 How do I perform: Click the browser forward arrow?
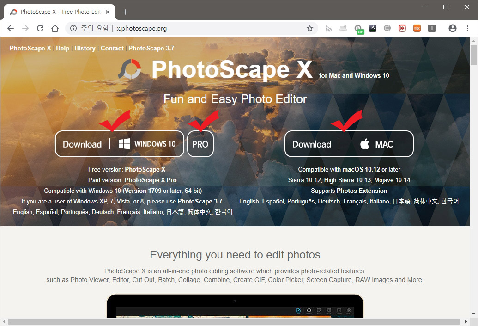pos(25,28)
